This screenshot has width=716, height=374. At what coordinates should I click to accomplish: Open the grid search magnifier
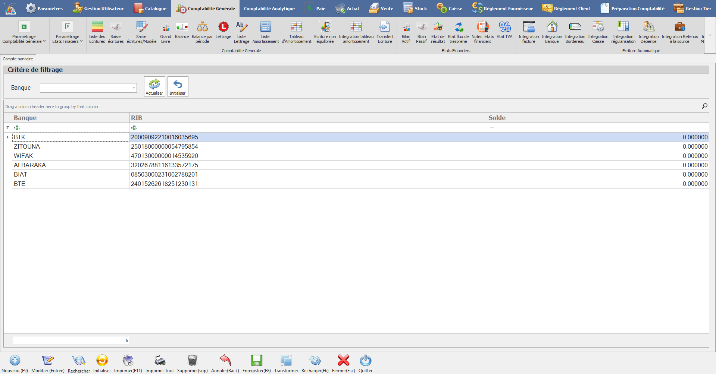[704, 106]
